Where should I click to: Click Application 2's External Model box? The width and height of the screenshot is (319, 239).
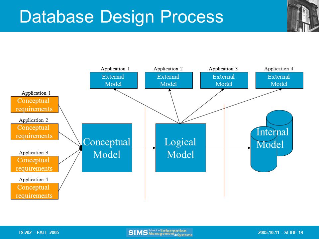[x=169, y=80]
